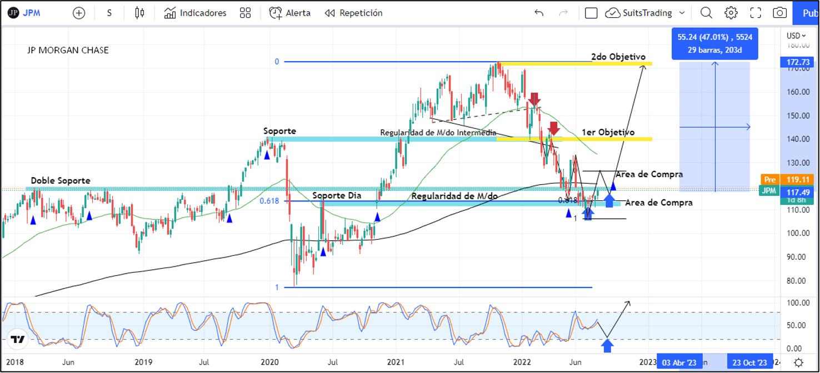Screen dimensions: 820x373
Task: Expand the SuitsTrading layout dropdown
Action: 682,13
